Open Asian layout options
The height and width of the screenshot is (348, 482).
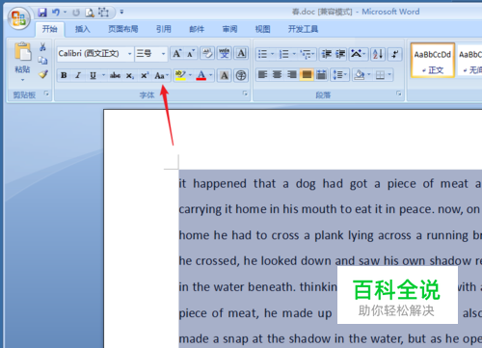pos(358,54)
